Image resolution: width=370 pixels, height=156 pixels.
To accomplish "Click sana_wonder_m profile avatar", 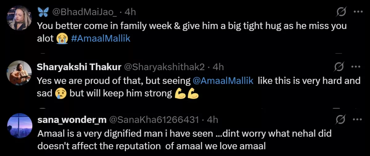I will click(19, 126).
